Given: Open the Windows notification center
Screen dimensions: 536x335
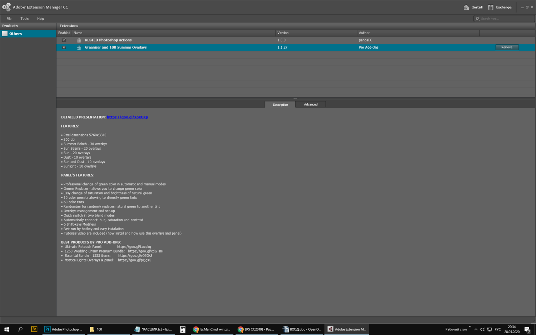Looking at the screenshot, I should pos(527,329).
